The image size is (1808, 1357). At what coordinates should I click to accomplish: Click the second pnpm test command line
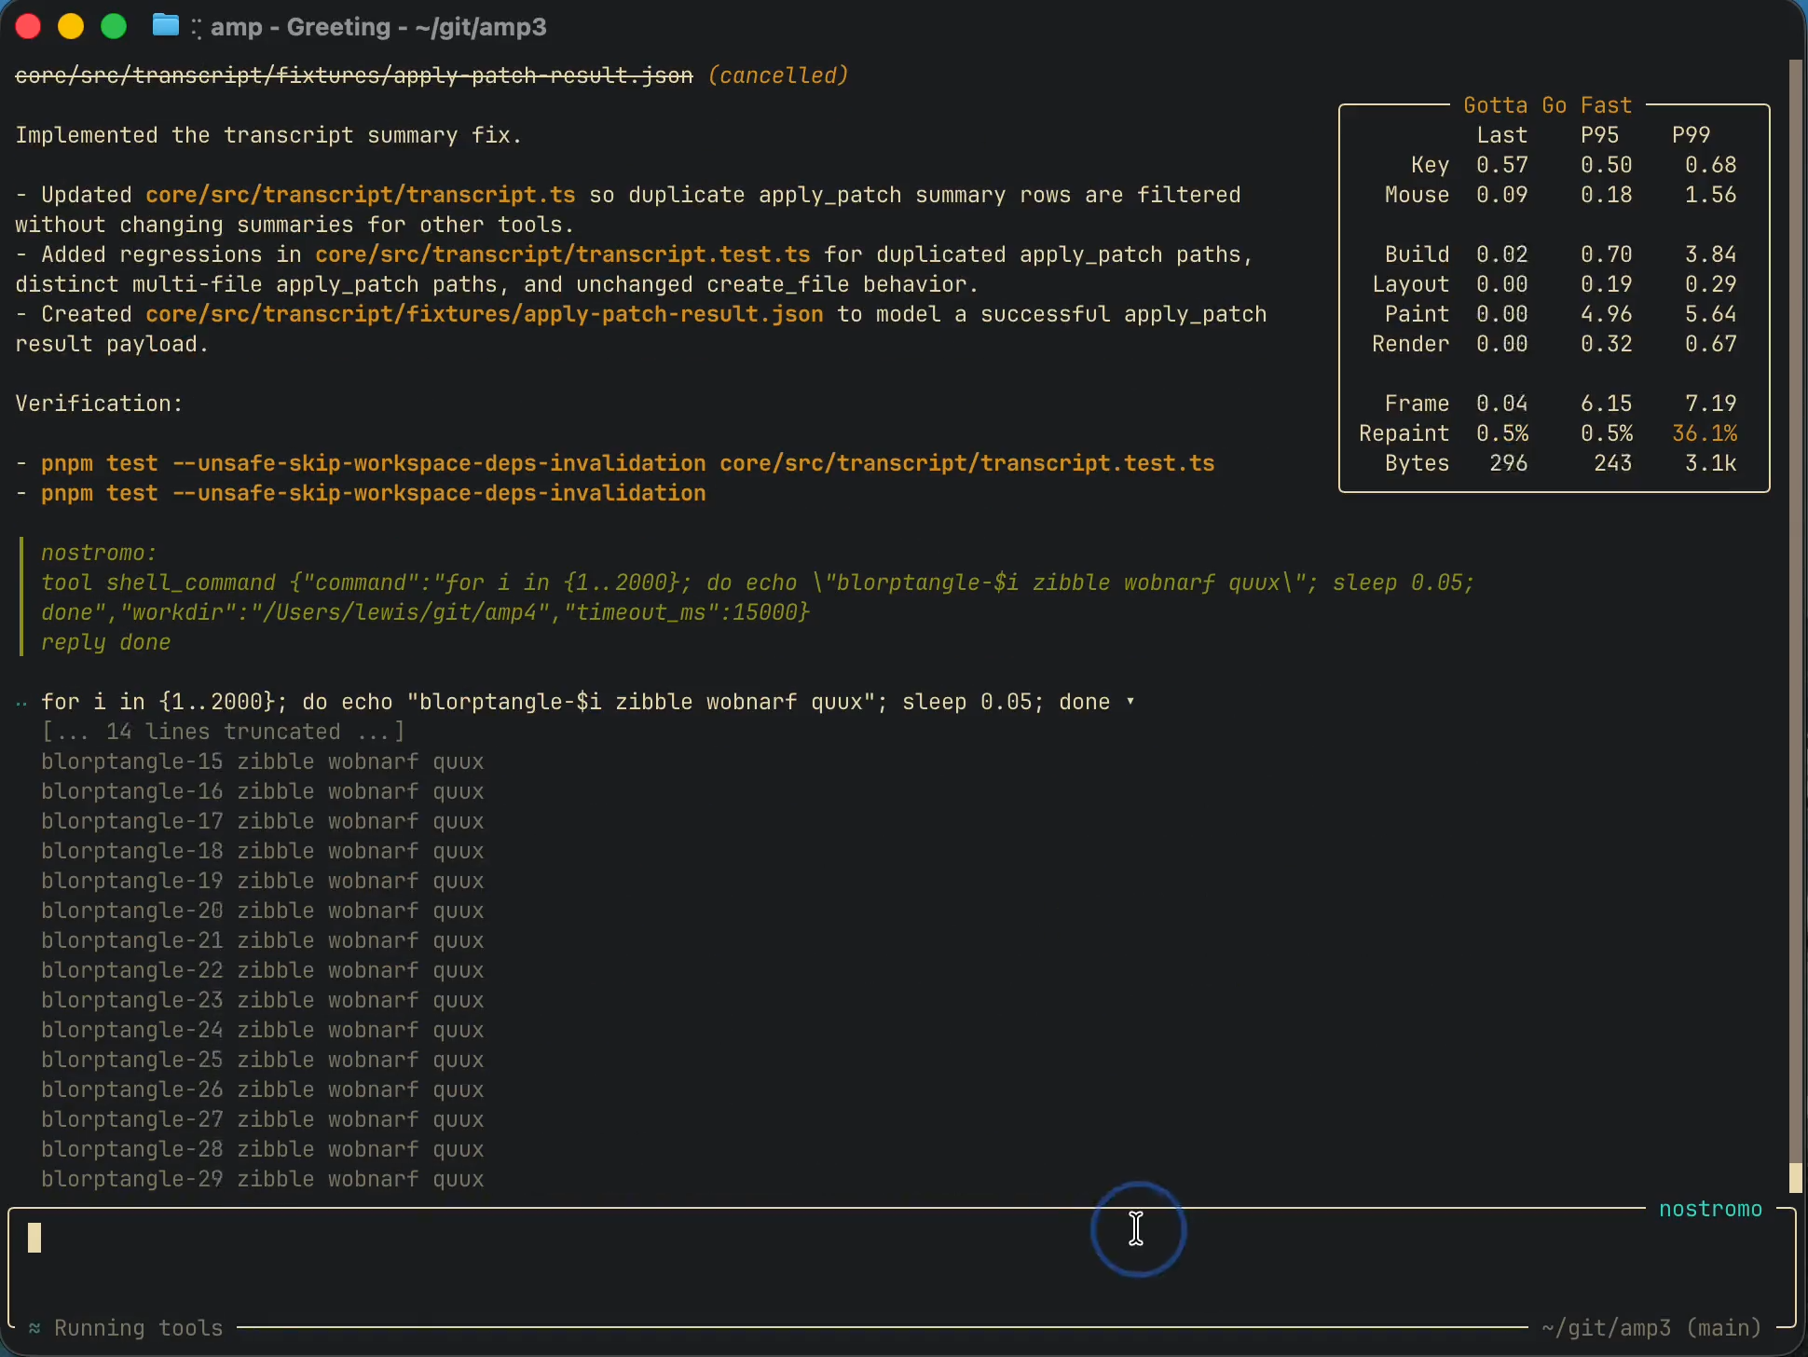pos(374,493)
